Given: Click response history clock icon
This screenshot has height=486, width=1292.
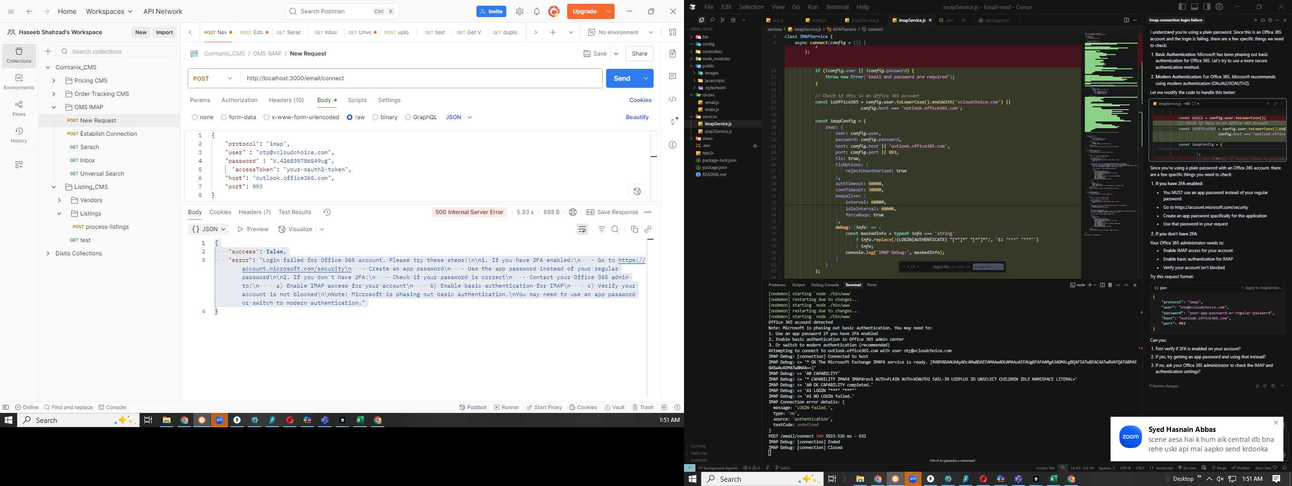Looking at the screenshot, I should (327, 213).
